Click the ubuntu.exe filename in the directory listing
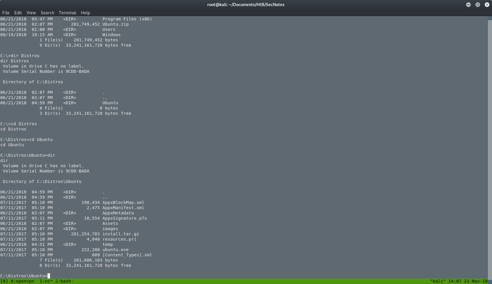This screenshot has height=284, width=492. coord(115,250)
